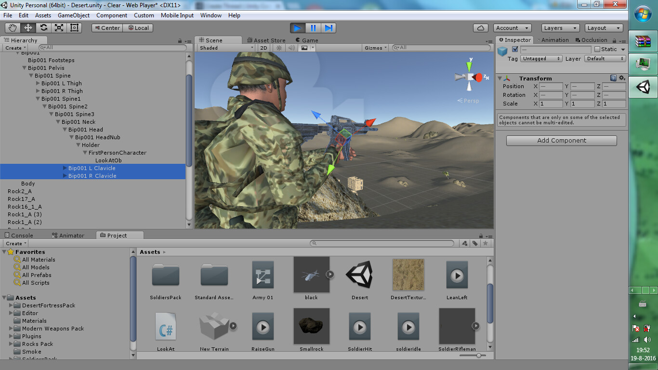Select the Rect transform tool
This screenshot has height=370, width=658.
(74, 27)
